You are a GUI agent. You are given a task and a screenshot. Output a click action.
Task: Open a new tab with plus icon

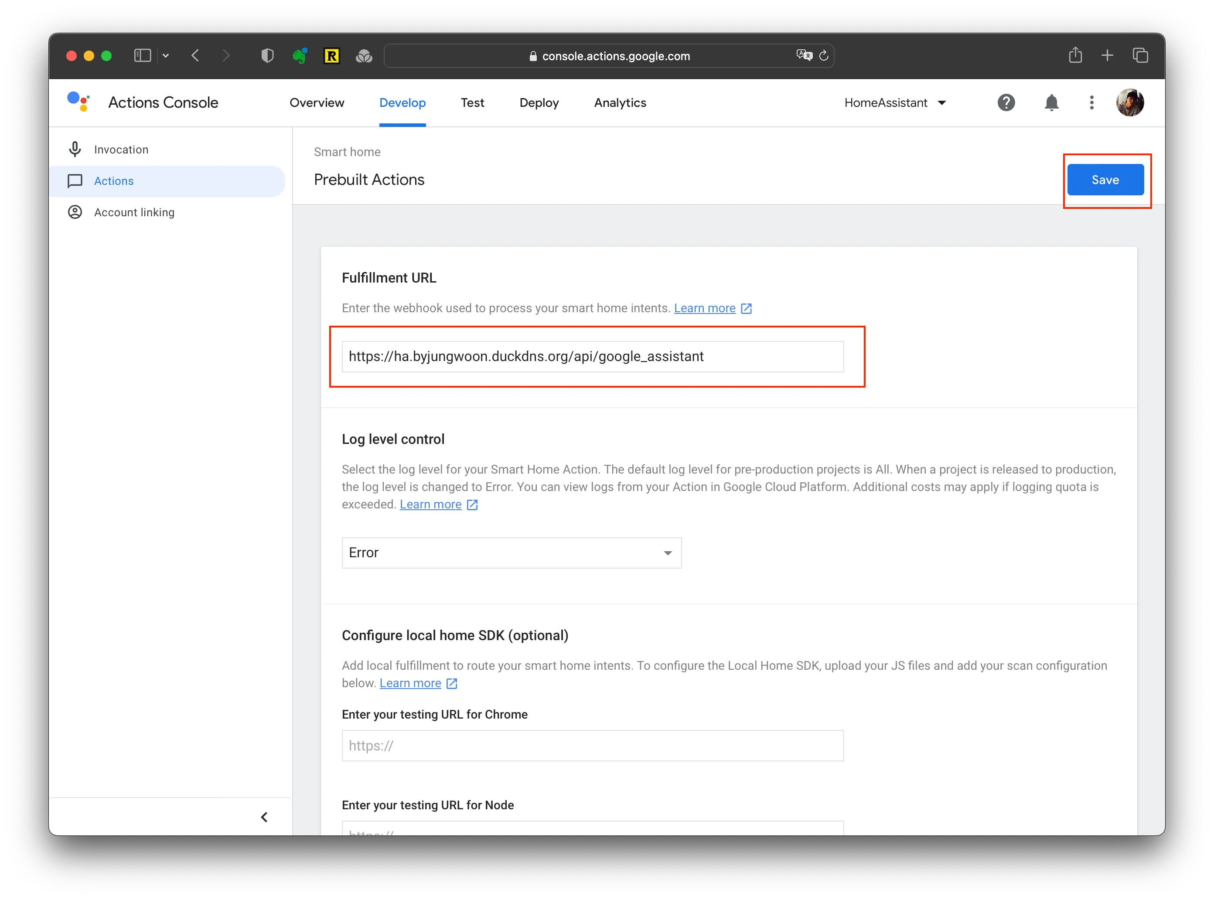pyautogui.click(x=1107, y=55)
